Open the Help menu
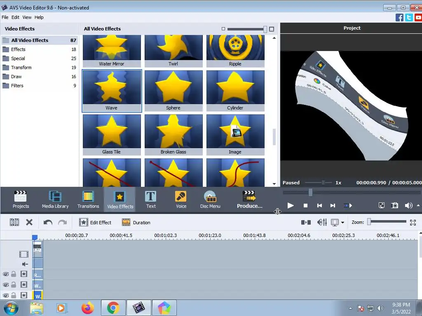 (x=39, y=17)
